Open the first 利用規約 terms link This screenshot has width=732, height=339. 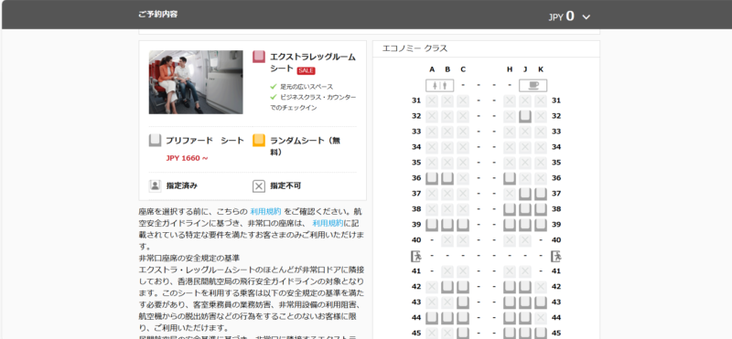pyautogui.click(x=265, y=211)
